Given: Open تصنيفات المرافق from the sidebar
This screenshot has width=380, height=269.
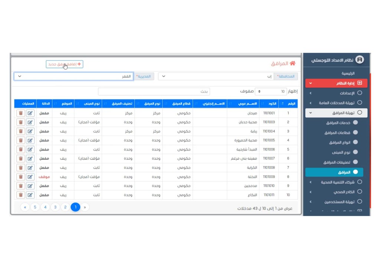Looking at the screenshot, I should click(341, 162).
